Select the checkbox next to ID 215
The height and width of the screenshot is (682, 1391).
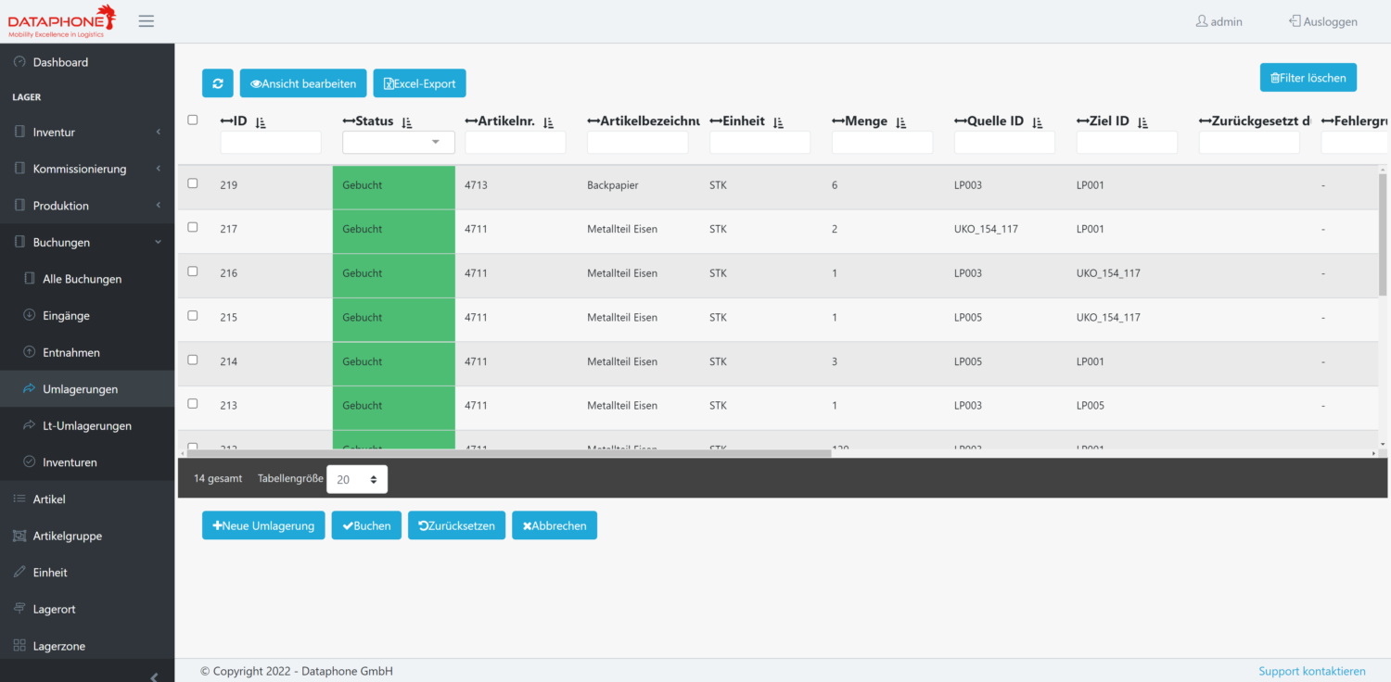193,316
